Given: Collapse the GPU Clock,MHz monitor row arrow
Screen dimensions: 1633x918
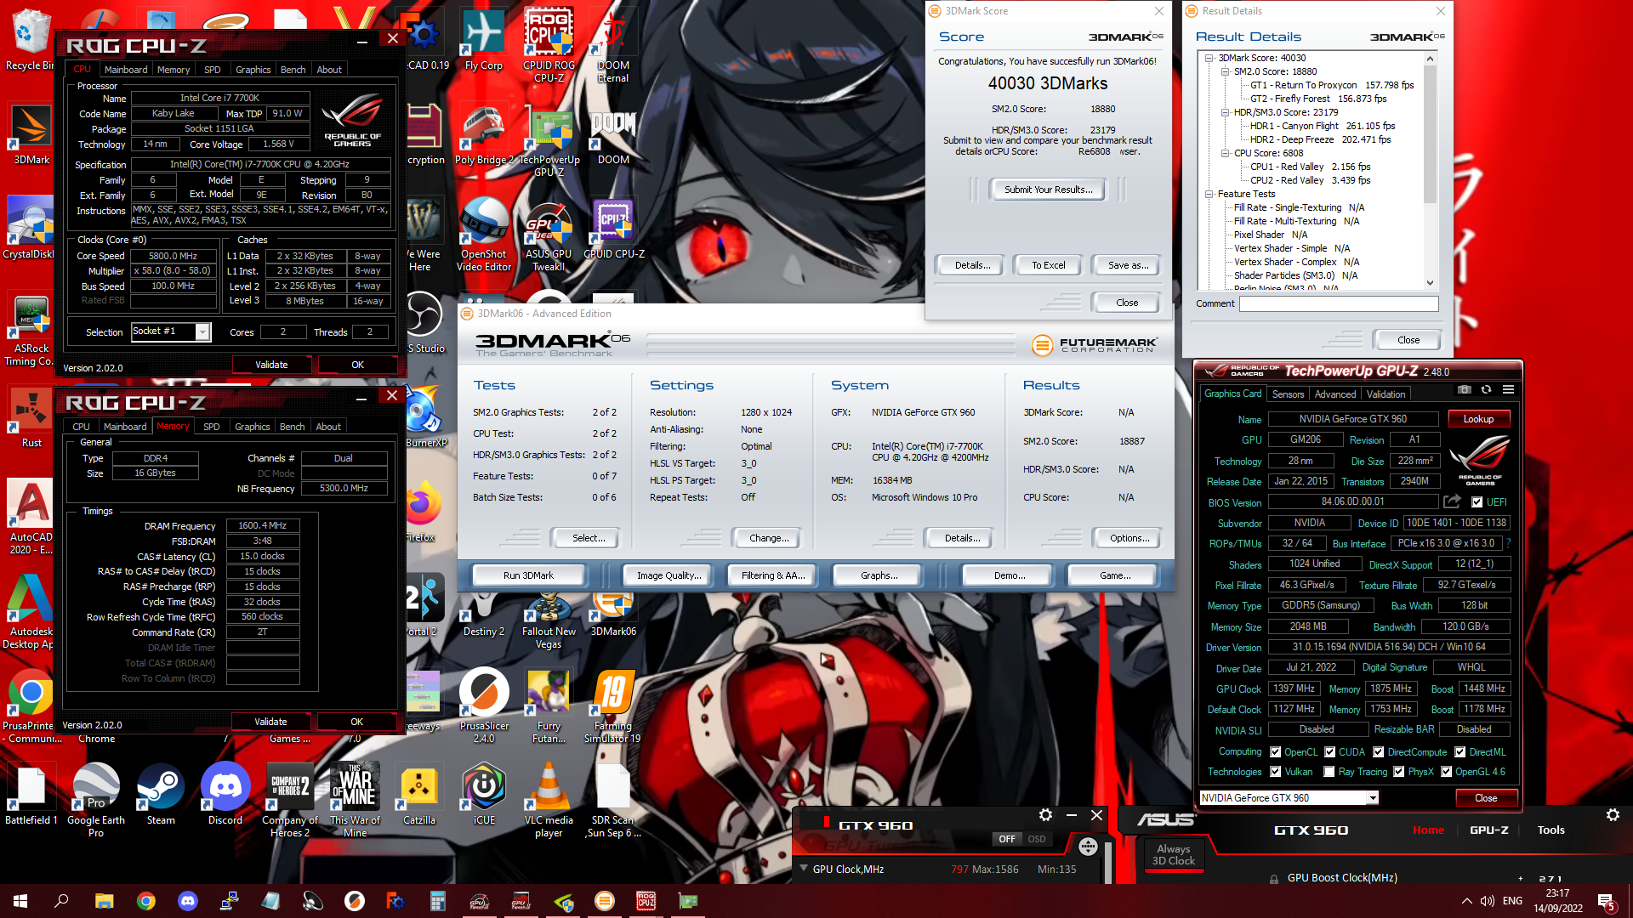Looking at the screenshot, I should pyautogui.click(x=804, y=869).
